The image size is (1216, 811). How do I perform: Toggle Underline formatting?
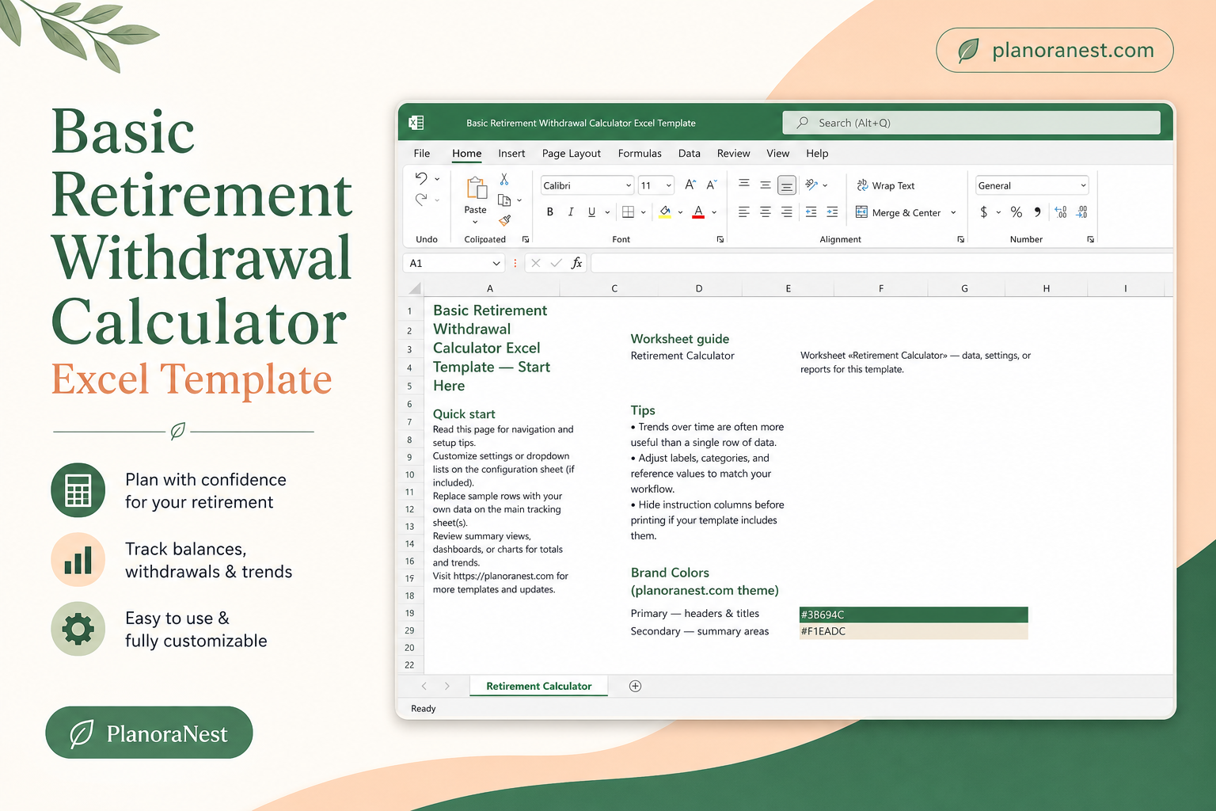(x=591, y=211)
